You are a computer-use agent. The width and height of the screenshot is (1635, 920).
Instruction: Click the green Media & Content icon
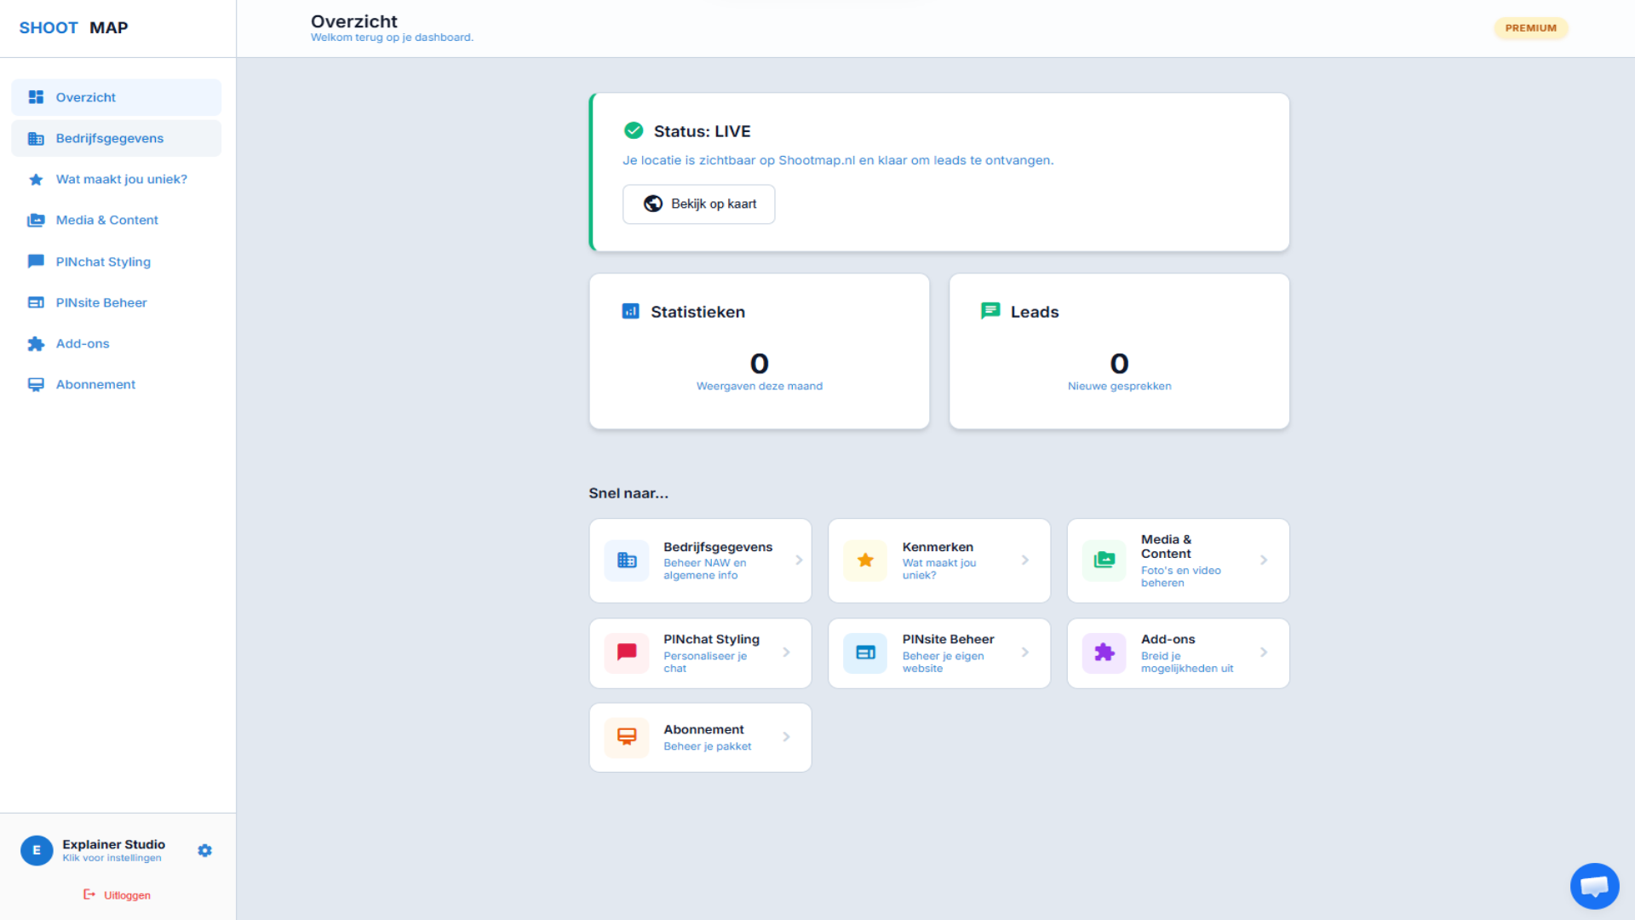click(1104, 561)
